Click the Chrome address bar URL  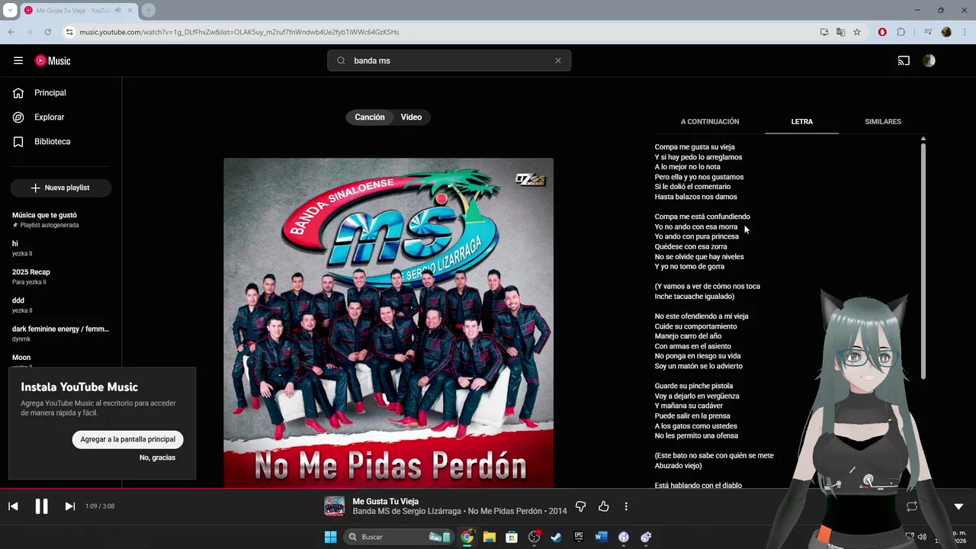click(239, 32)
